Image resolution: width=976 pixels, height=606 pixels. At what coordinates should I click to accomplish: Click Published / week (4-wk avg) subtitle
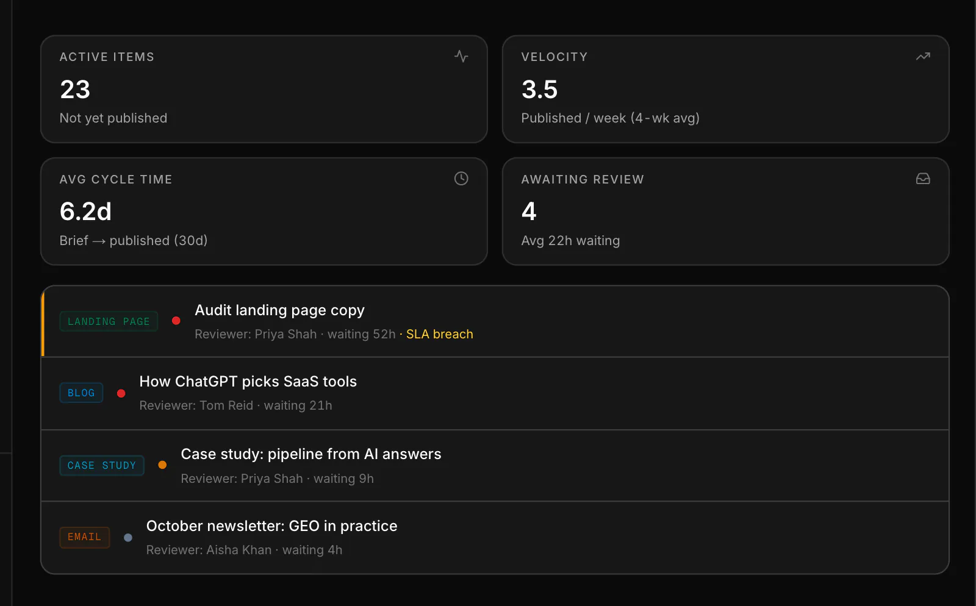click(611, 118)
